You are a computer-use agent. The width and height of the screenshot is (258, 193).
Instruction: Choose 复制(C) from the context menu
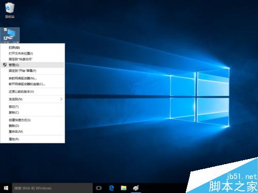point(33,112)
